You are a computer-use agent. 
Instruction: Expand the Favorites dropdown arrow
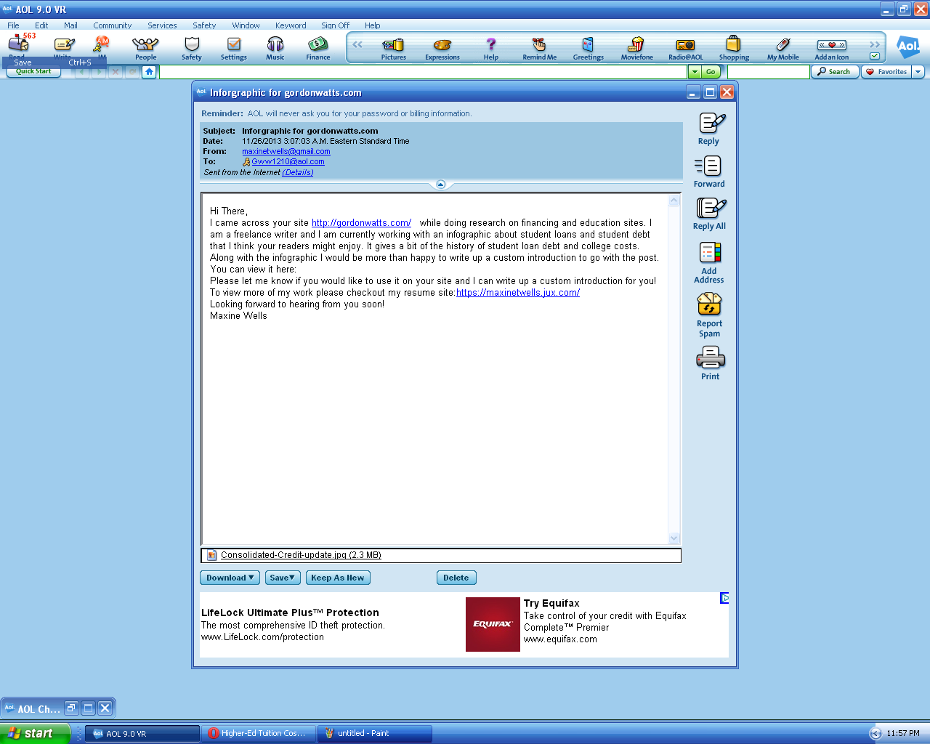[x=918, y=71]
